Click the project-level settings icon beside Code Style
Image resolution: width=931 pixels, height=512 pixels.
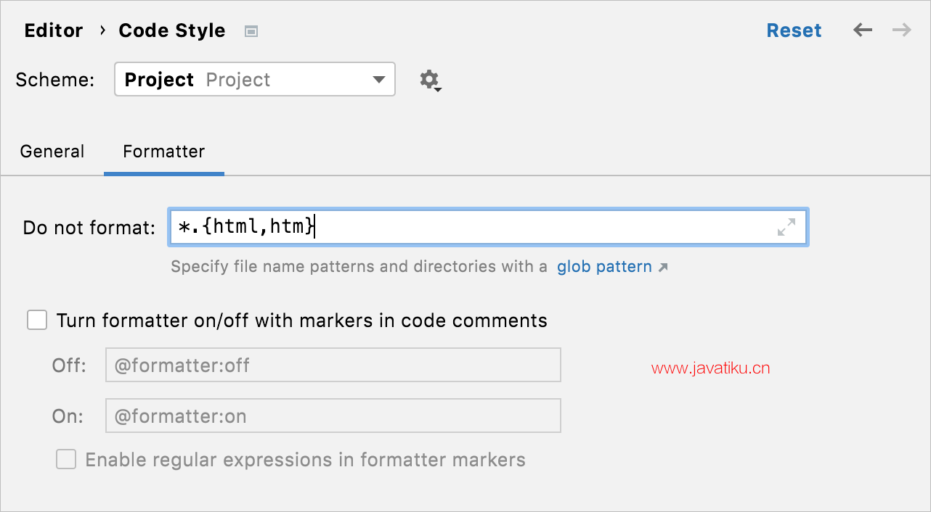(251, 31)
